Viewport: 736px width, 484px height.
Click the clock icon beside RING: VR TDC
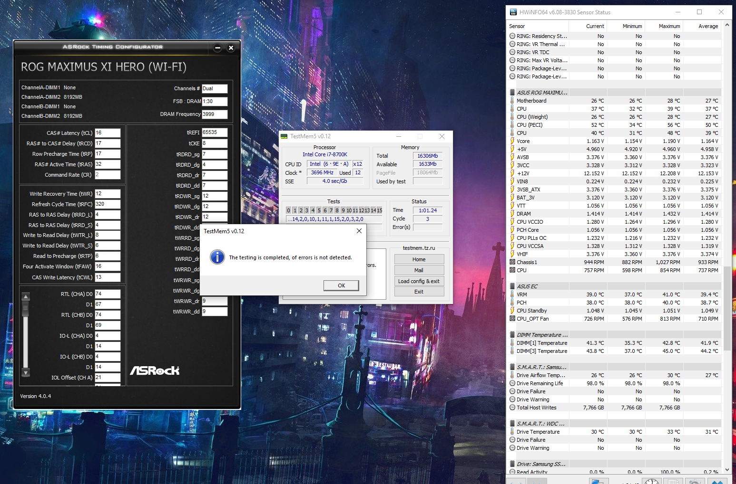[x=512, y=52]
